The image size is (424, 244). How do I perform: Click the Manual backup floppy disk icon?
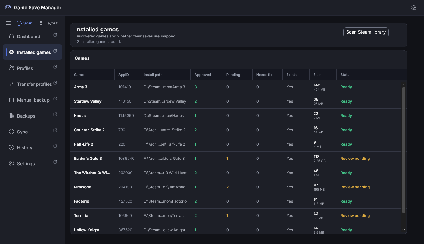tap(11, 100)
